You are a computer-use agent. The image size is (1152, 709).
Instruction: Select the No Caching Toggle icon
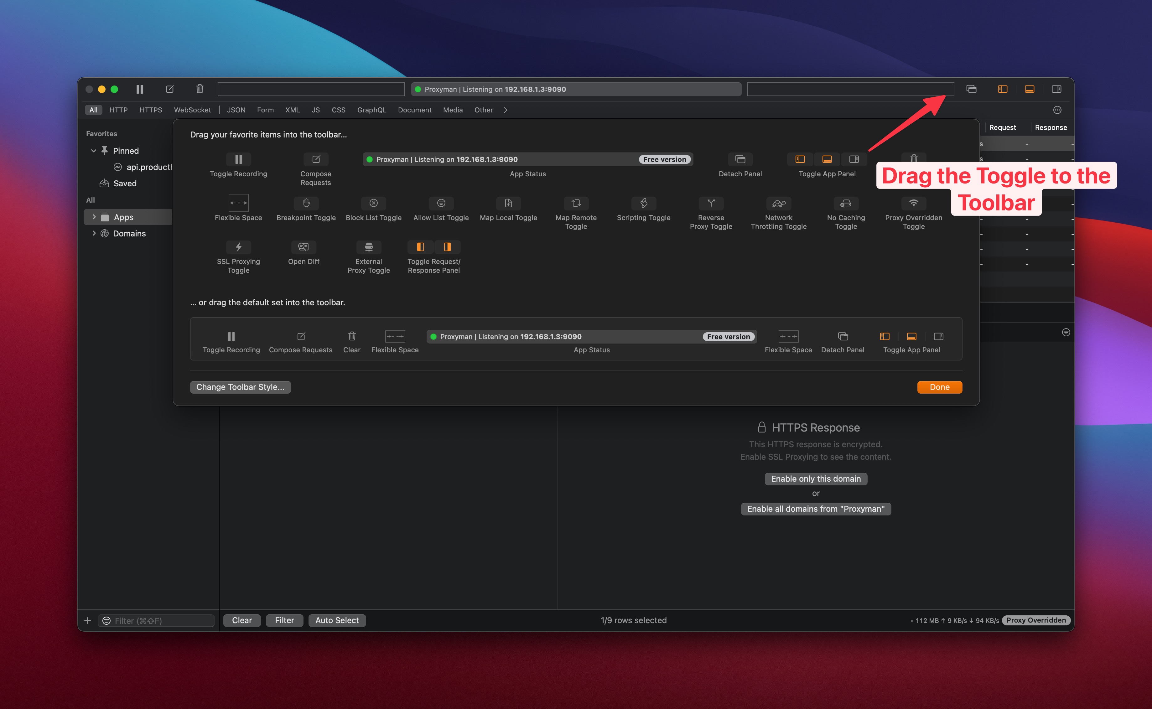pyautogui.click(x=846, y=203)
